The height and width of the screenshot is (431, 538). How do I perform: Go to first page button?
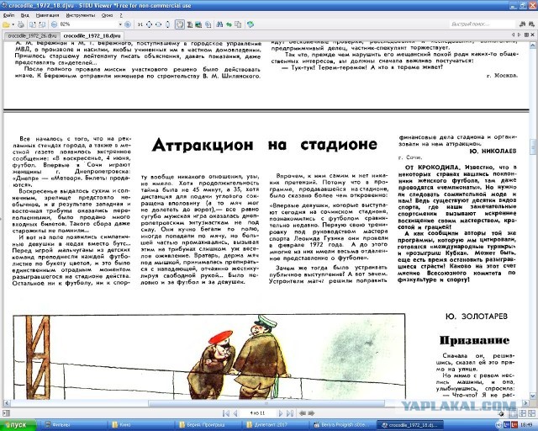pos(226,413)
